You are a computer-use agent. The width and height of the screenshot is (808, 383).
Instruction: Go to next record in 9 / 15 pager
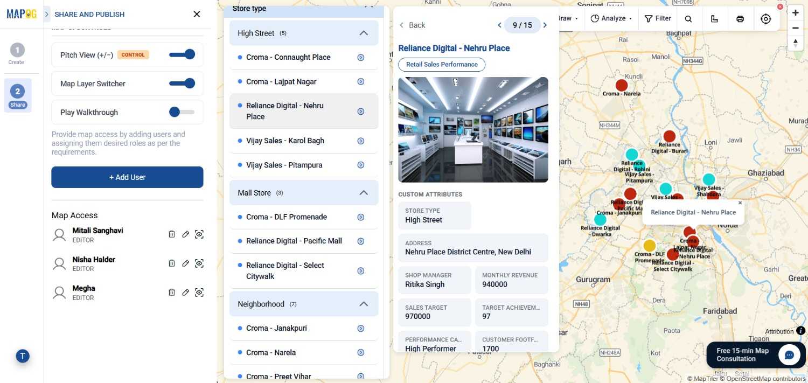tap(545, 25)
